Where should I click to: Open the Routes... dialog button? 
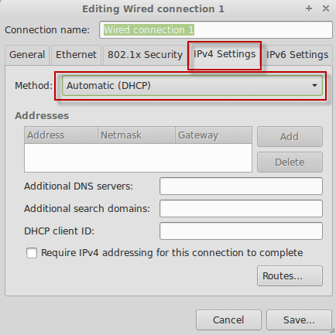tap(290, 276)
